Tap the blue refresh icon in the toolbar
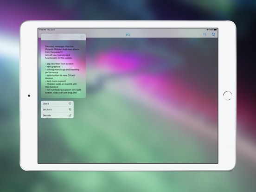Screen dimensions: 256x192 point(213,34)
